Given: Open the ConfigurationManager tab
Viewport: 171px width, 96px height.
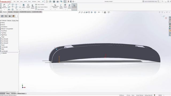Looking at the screenshot, I should (6, 16).
